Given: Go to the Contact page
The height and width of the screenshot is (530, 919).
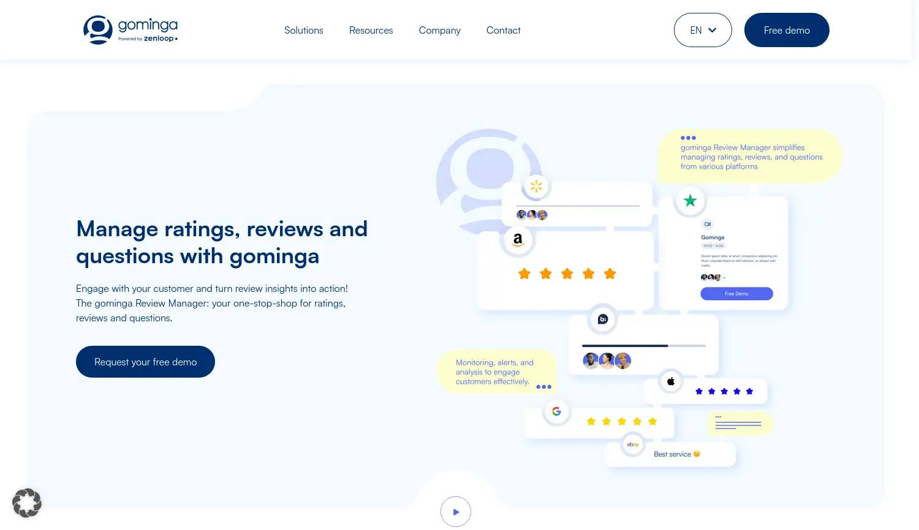Looking at the screenshot, I should click(x=504, y=30).
